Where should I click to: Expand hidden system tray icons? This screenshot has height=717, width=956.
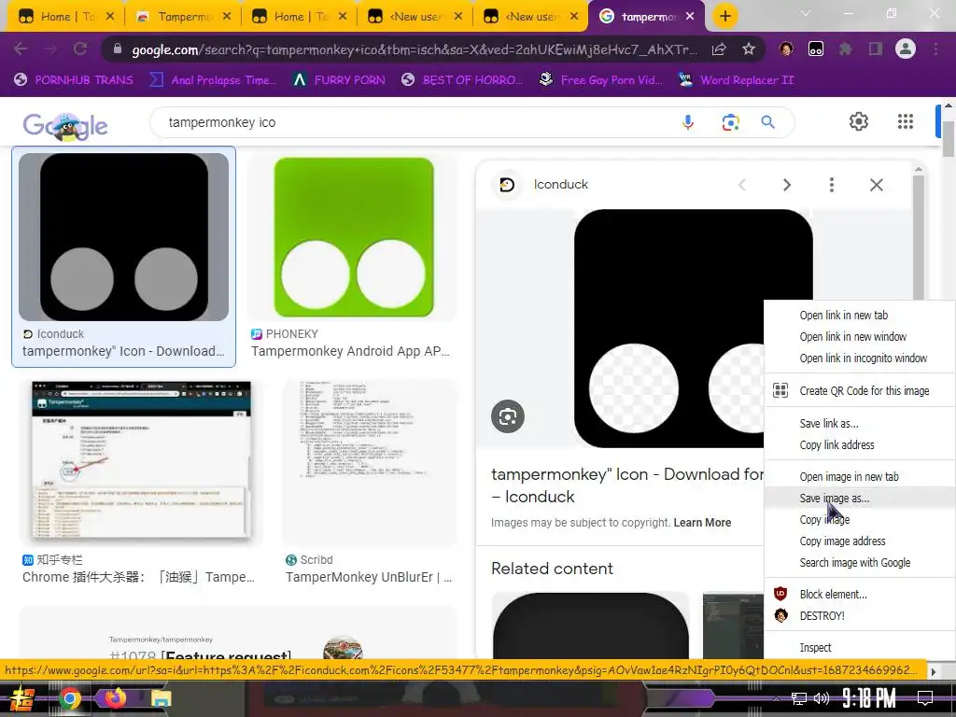coord(776,698)
